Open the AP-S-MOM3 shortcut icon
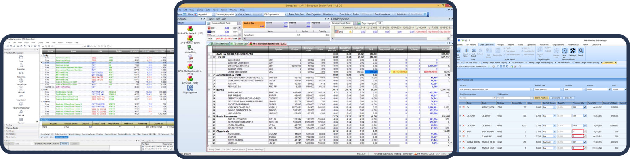Image resolution: width=630 pixels, height=159 pixels. (190, 38)
